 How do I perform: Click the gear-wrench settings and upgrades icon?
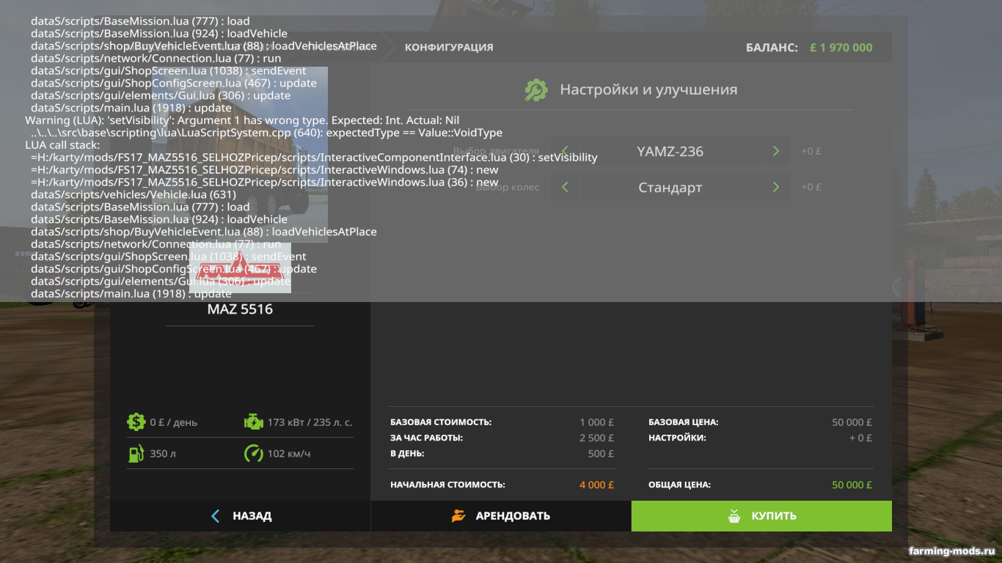[x=536, y=90]
